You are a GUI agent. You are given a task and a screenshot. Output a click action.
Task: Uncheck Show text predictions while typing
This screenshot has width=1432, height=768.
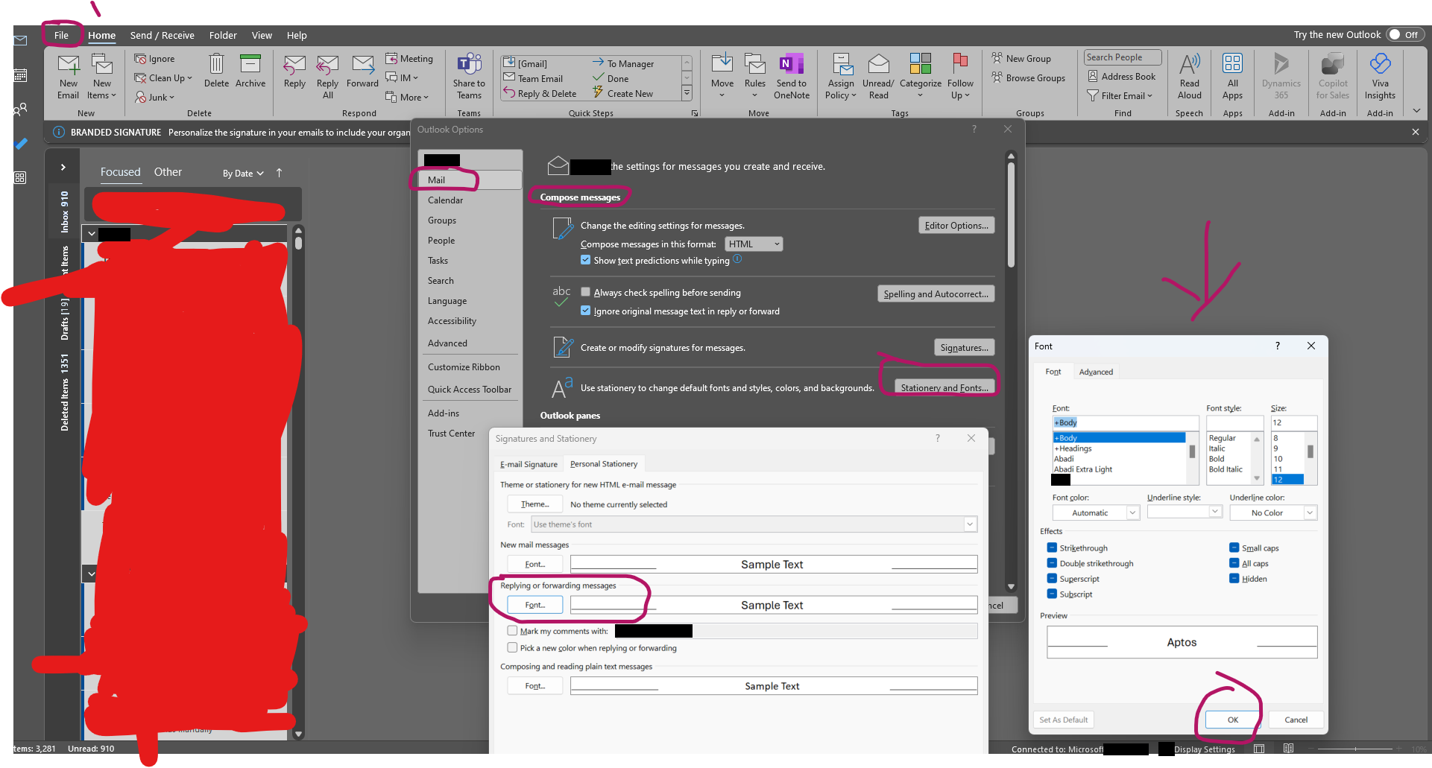point(586,260)
